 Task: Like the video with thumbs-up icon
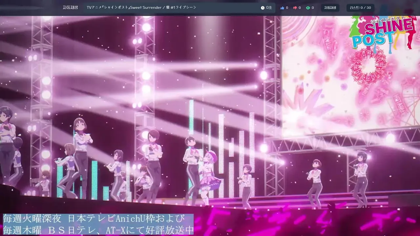(x=282, y=8)
